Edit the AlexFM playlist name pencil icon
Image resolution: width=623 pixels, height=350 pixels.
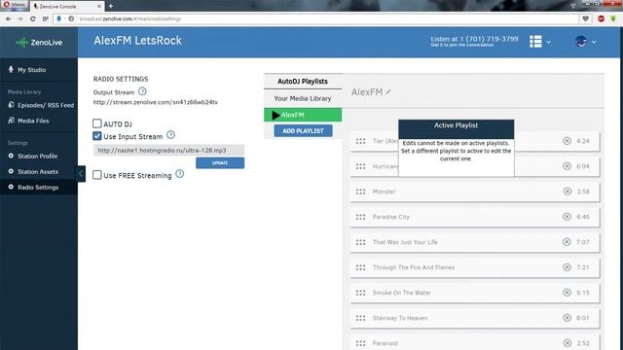click(388, 91)
